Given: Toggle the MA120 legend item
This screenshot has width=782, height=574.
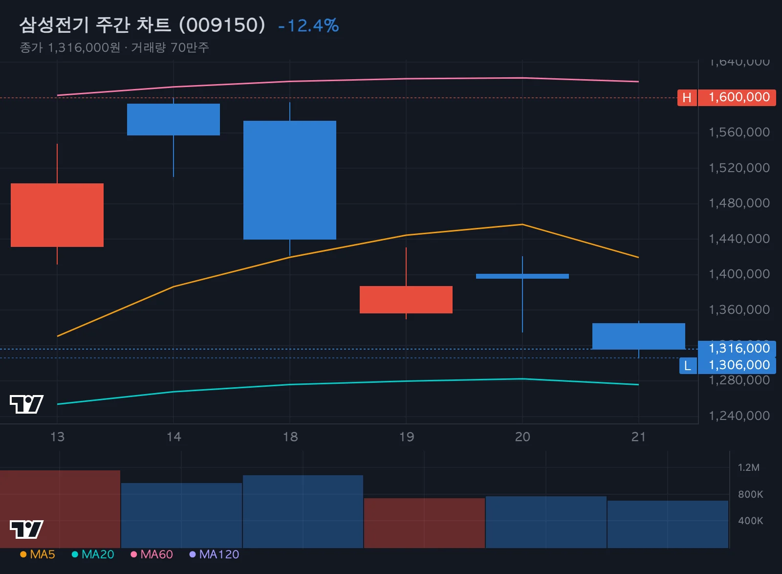Looking at the screenshot, I should coord(214,554).
